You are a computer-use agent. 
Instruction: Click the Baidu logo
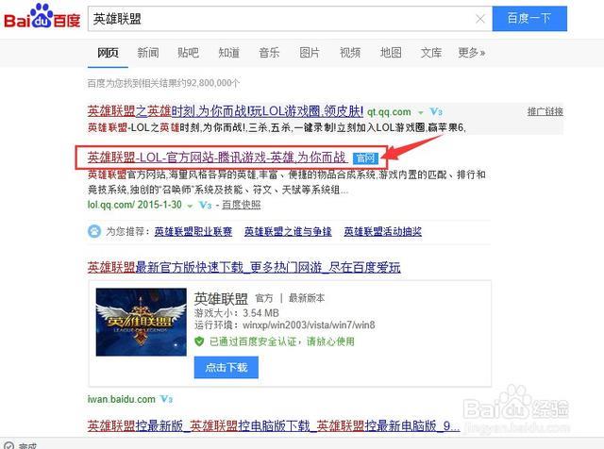[x=42, y=17]
